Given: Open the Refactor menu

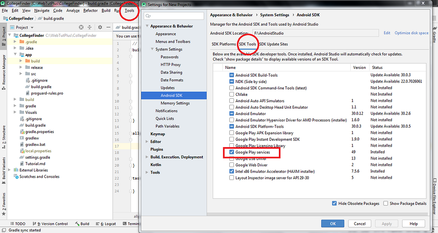Looking at the screenshot, I should 91,11.
